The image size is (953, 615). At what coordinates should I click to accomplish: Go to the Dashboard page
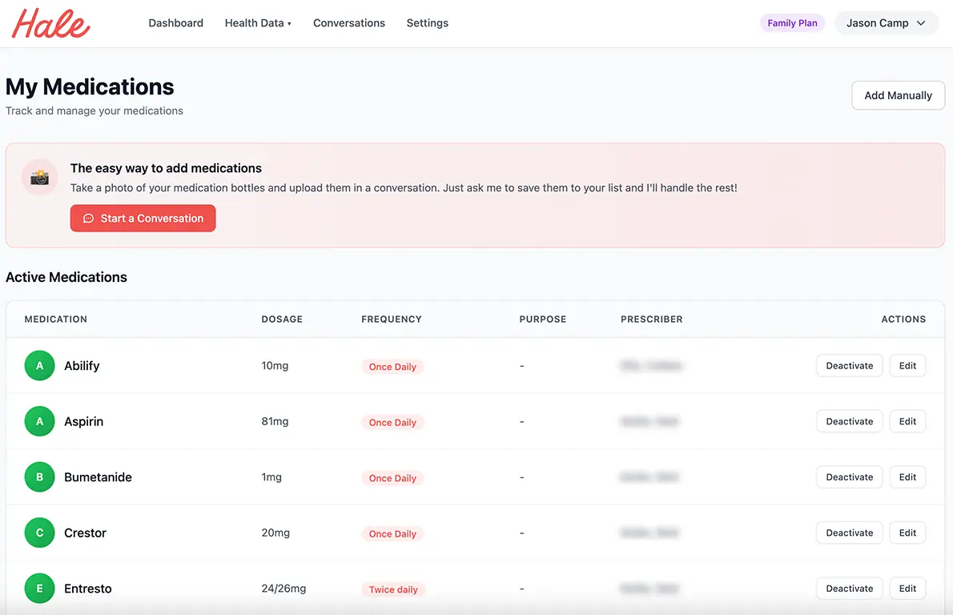click(x=175, y=23)
